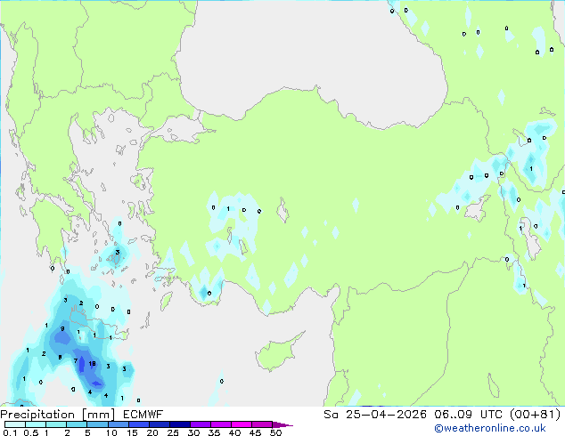The height and width of the screenshot is (436, 565).
Task: Click the legend label '35'
Action: point(214,432)
